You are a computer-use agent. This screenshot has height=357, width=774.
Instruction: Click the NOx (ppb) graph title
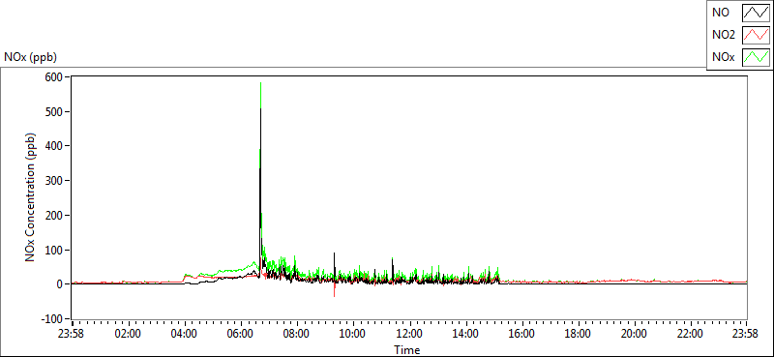30,57
